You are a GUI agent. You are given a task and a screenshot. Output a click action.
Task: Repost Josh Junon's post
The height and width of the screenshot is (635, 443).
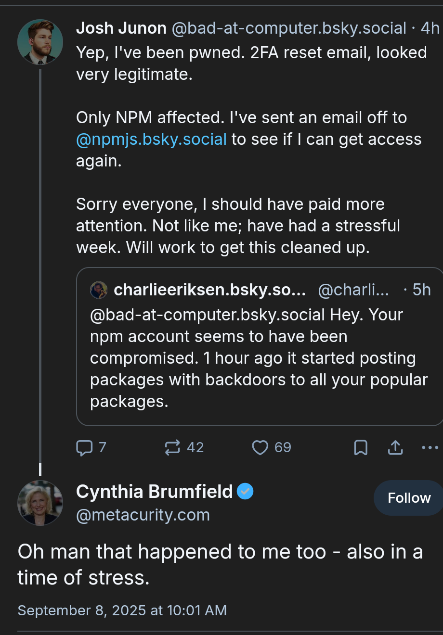click(x=172, y=448)
